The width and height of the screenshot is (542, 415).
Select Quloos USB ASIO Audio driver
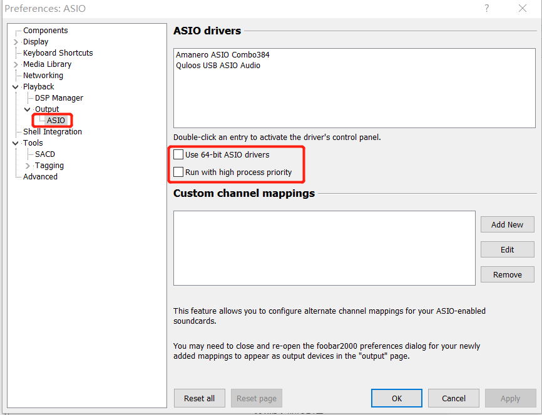218,66
